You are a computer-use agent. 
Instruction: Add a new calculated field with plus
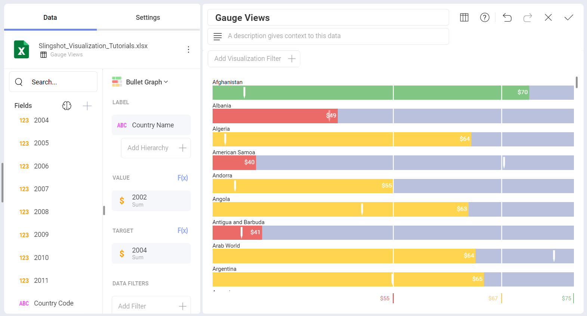87,106
